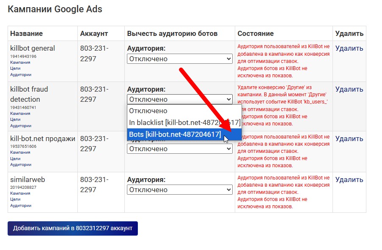Click 'Аудитория:' label in similarweb row

click(x=146, y=179)
